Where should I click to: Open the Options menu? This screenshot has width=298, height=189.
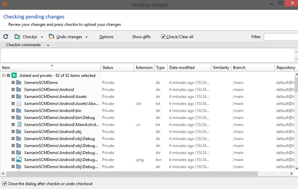pyautogui.click(x=106, y=37)
